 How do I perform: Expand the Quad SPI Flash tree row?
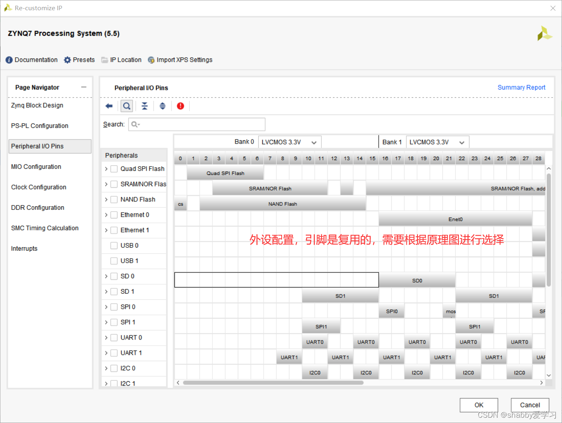(106, 169)
